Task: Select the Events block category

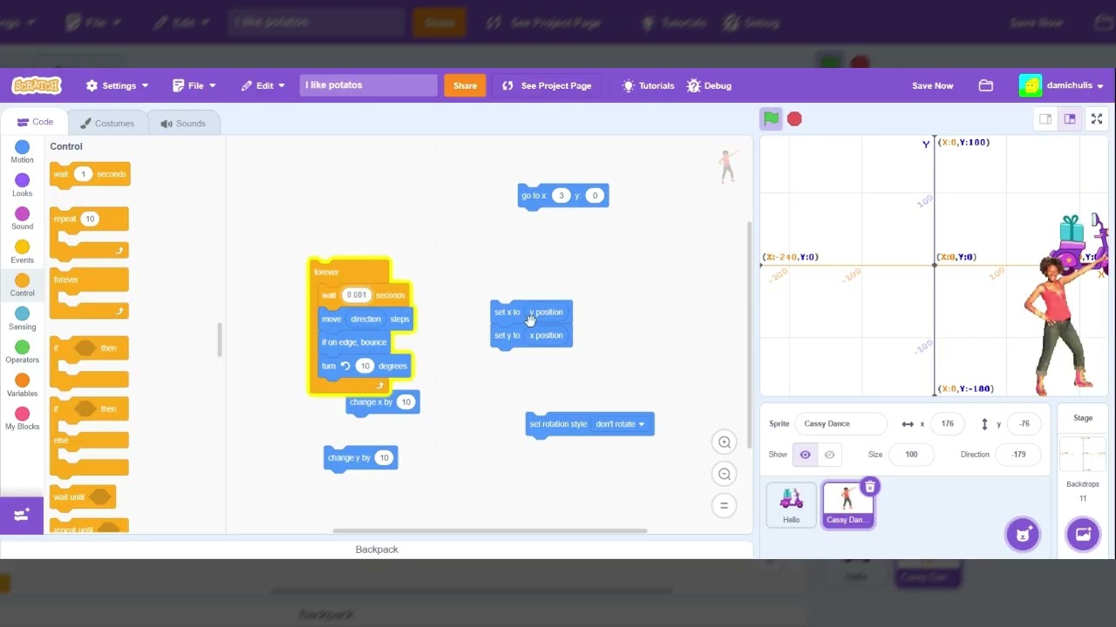Action: 22,253
